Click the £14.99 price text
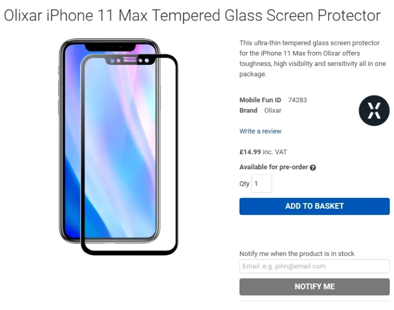 coord(250,152)
